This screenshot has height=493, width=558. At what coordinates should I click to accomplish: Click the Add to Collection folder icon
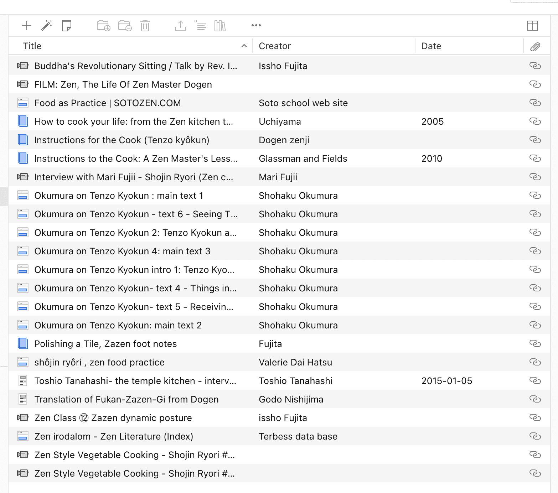pyautogui.click(x=103, y=25)
